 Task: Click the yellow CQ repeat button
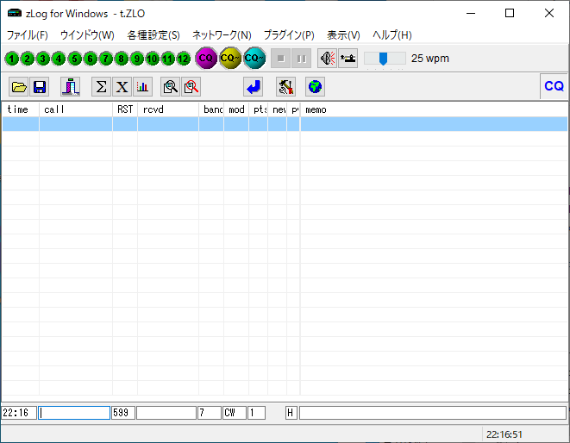click(230, 58)
